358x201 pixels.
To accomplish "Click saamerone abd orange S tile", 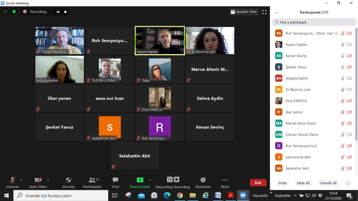I will click(110, 127).
